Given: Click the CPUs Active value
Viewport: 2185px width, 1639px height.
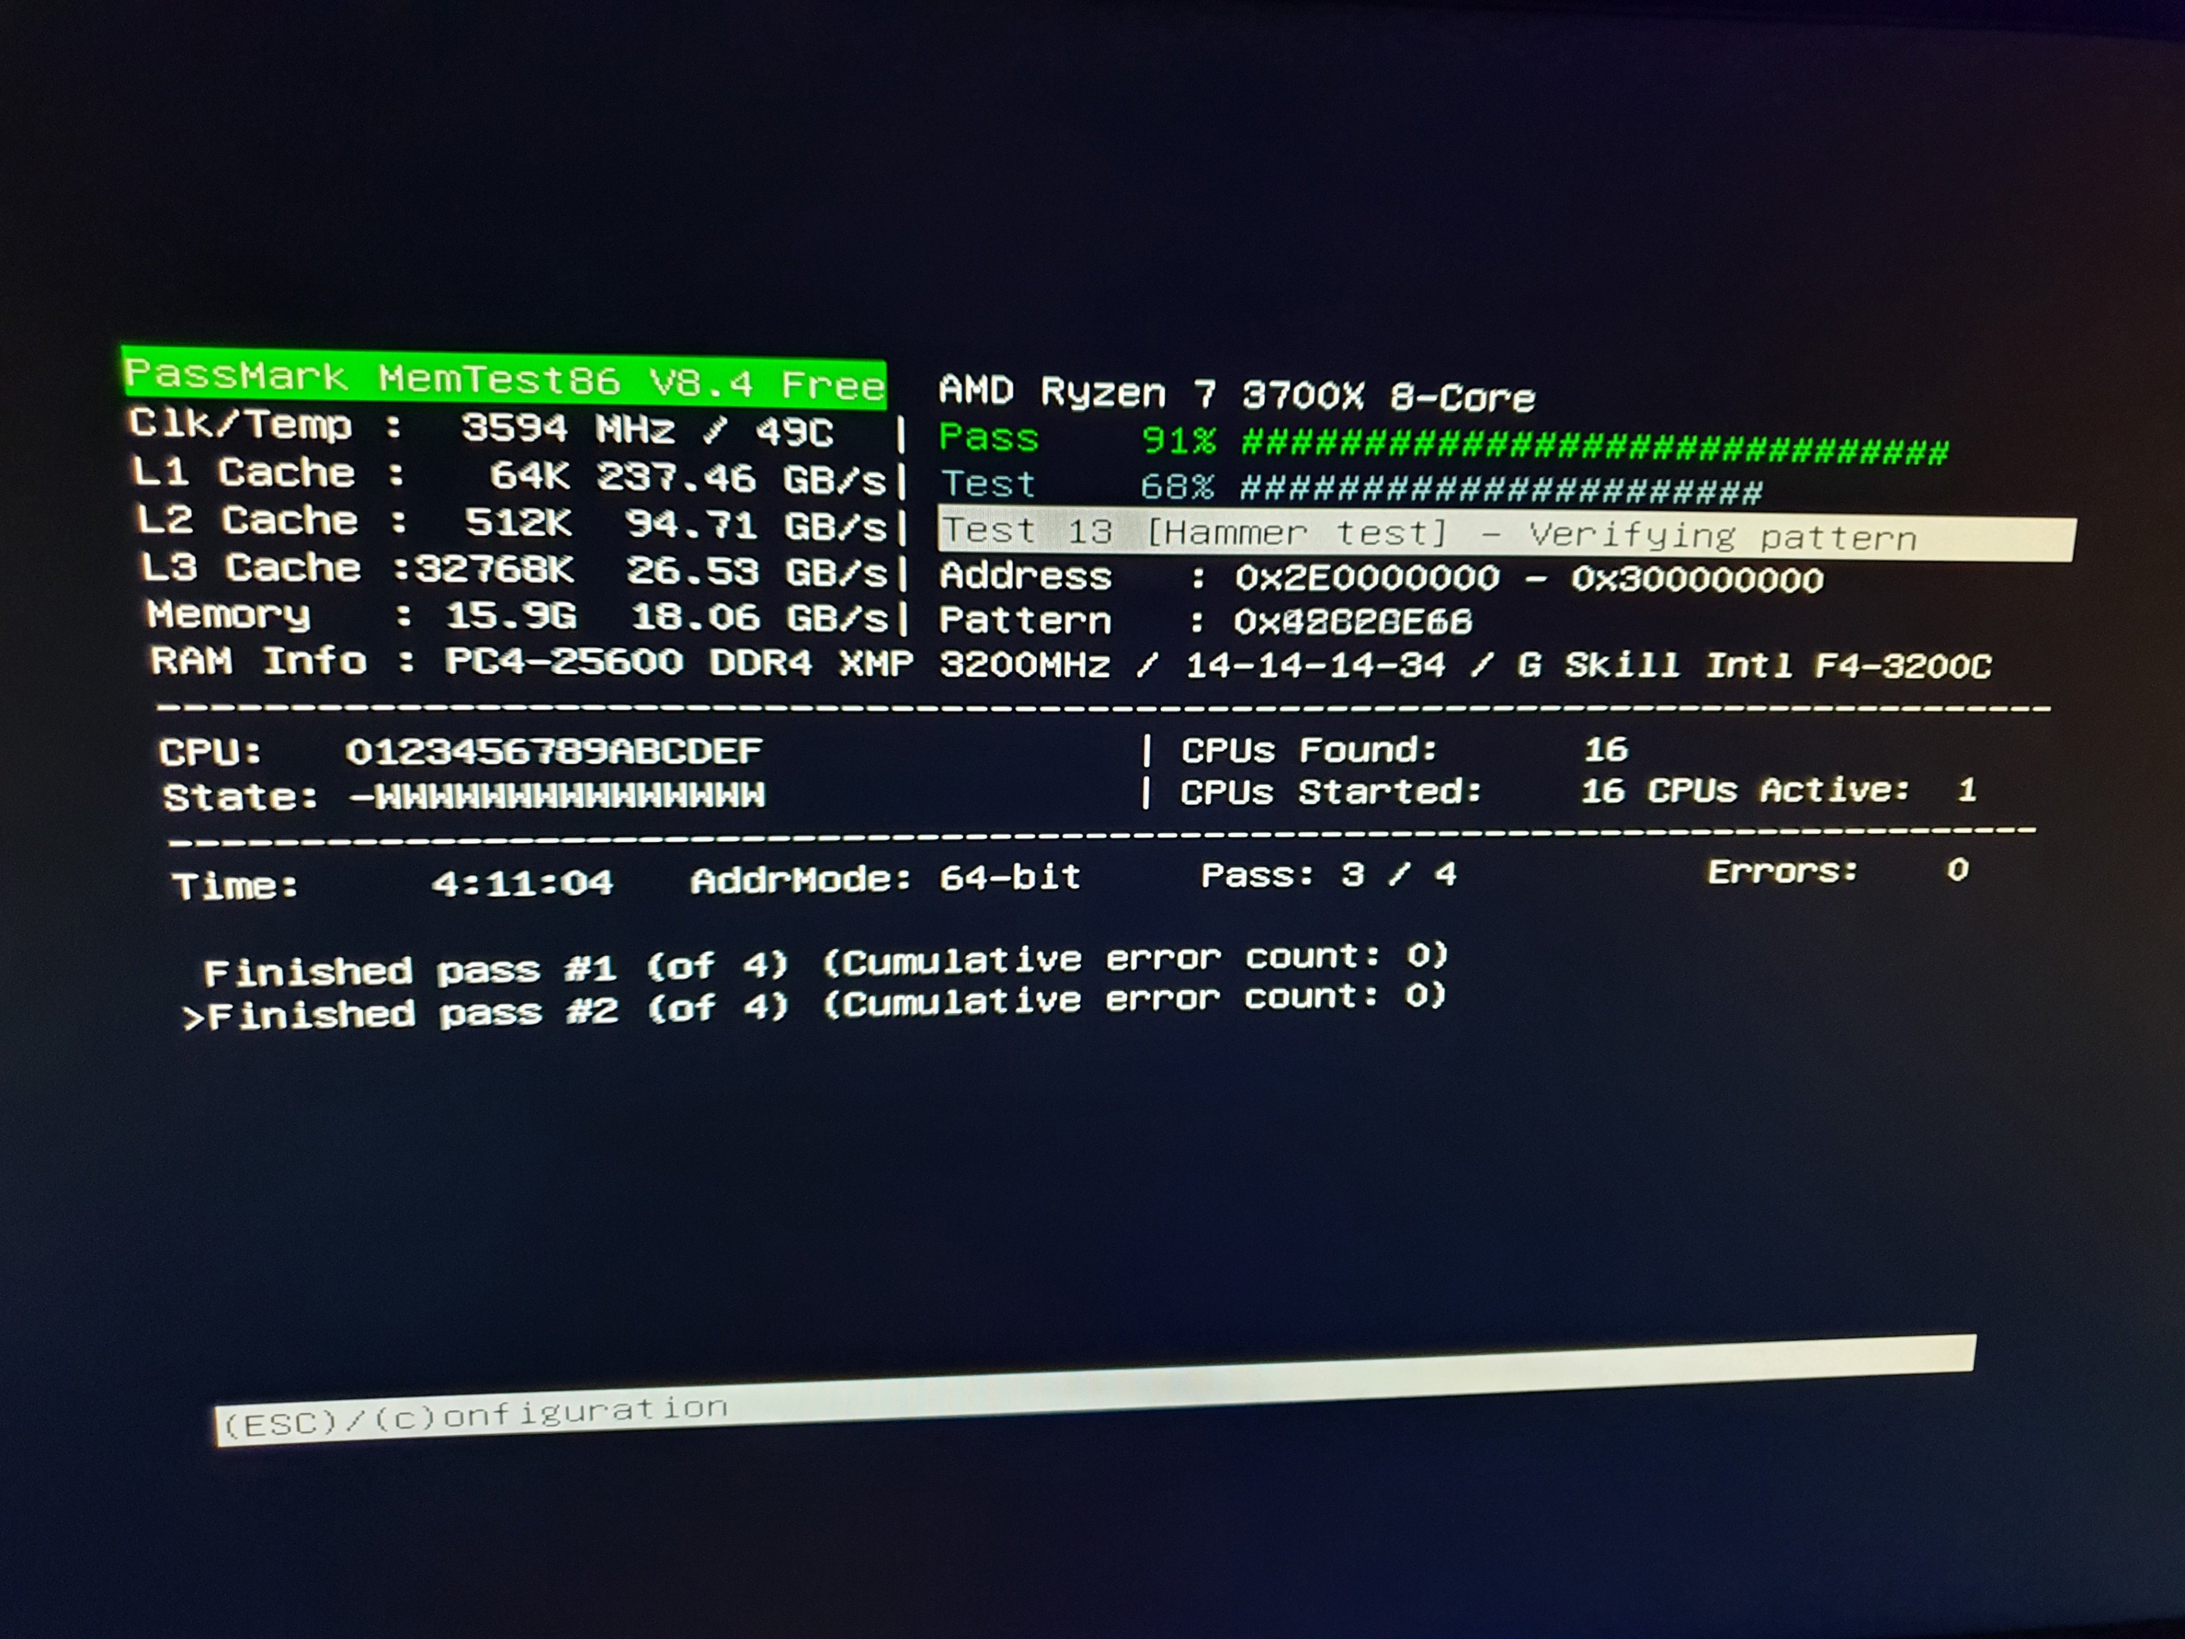Looking at the screenshot, I should pyautogui.click(x=1966, y=789).
